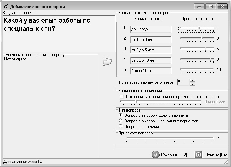Screen dimensions: 231x167
Task: Click the time restriction slider
Action: [161, 102]
